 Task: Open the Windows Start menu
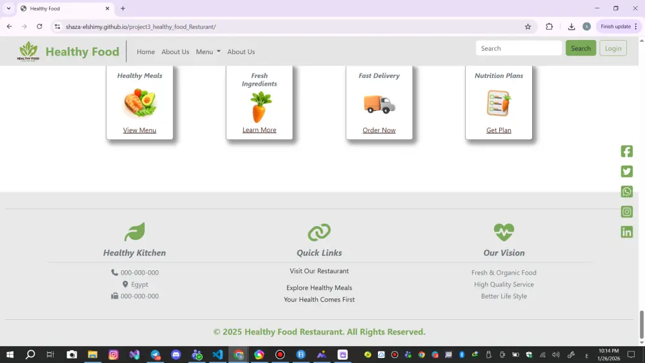(x=10, y=355)
